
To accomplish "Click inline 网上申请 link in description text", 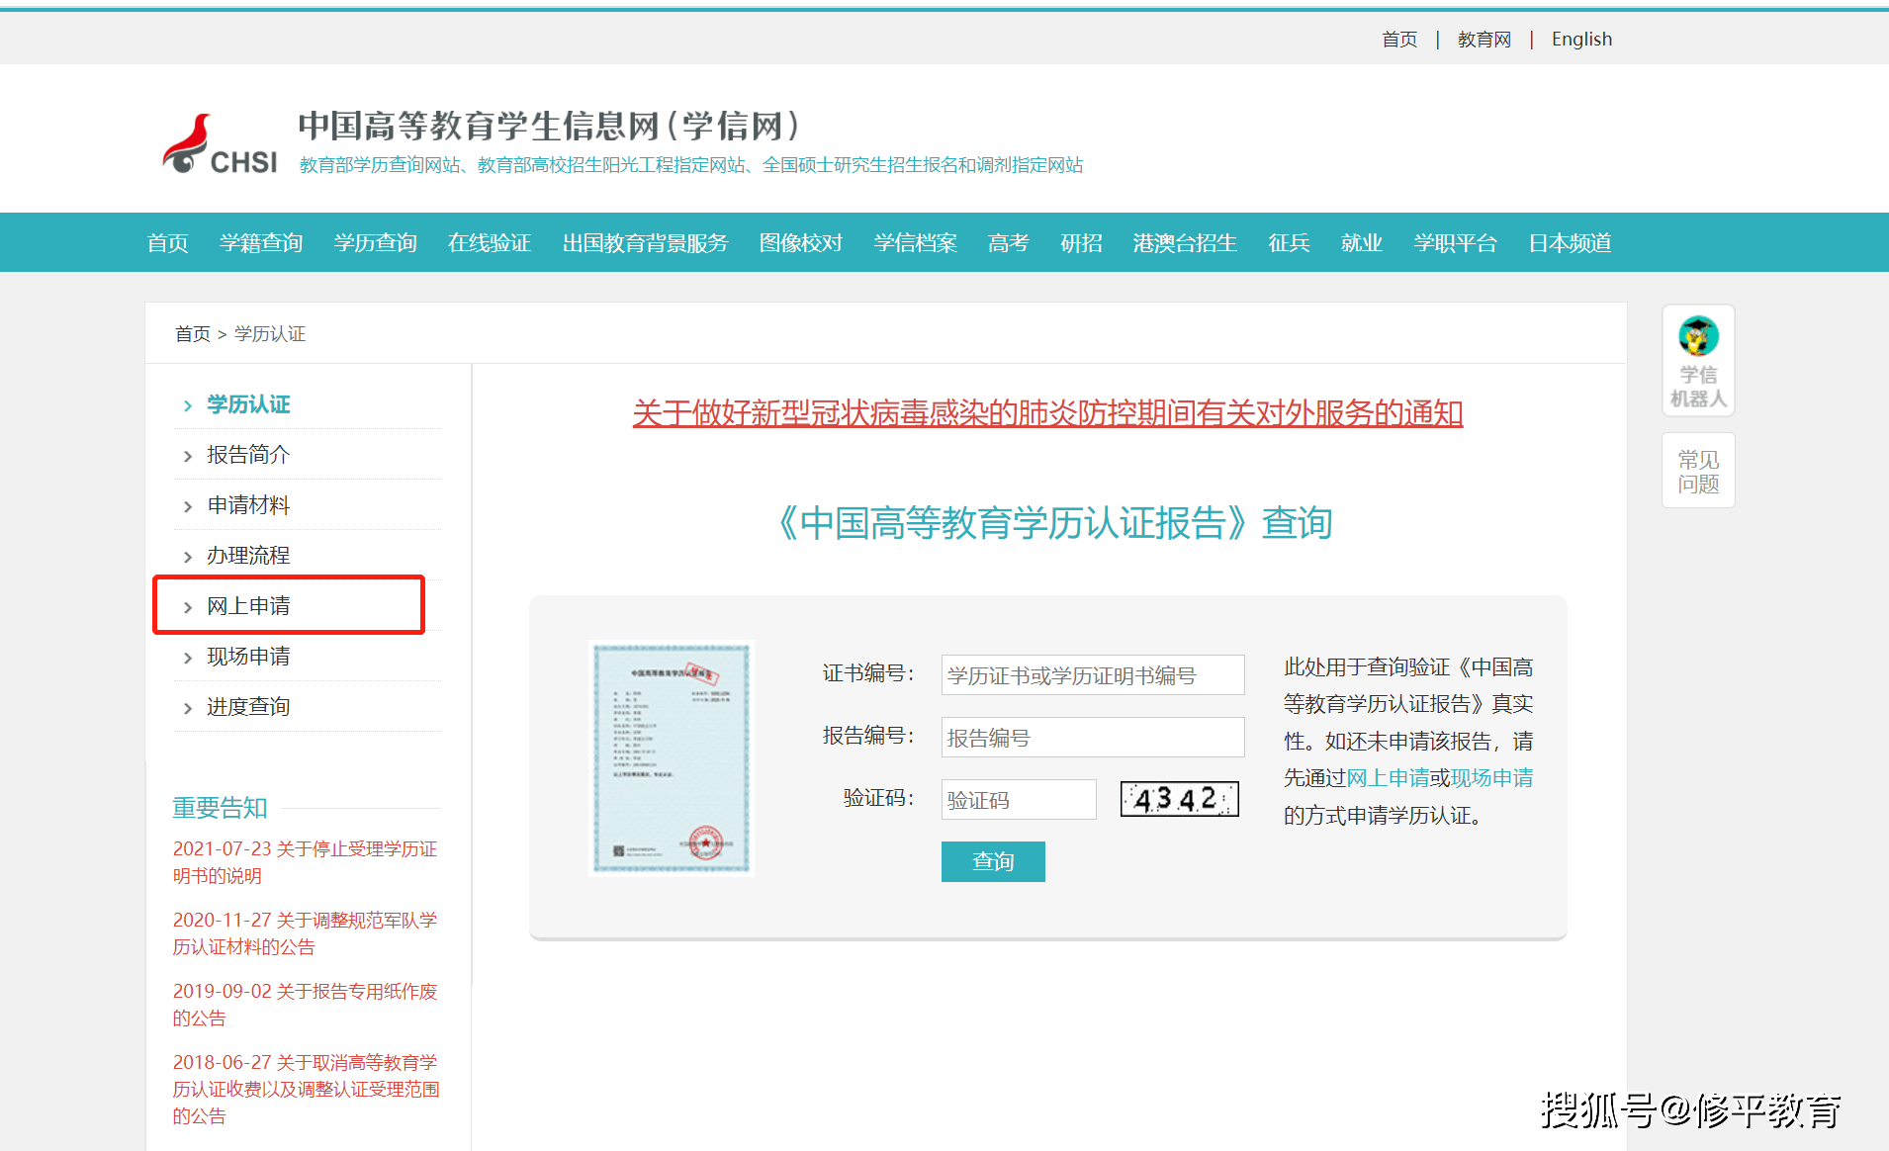I will [1388, 778].
